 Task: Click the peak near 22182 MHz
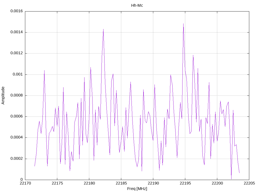click(103, 29)
